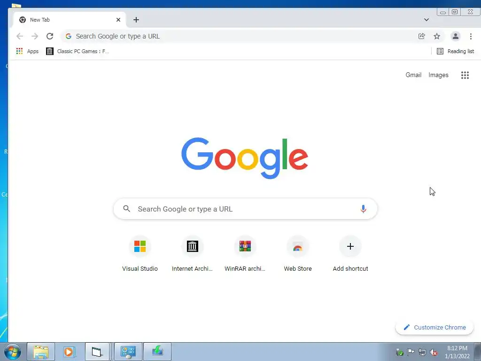This screenshot has height=361, width=481.
Task: Open the network tray icon
Action: [422, 353]
